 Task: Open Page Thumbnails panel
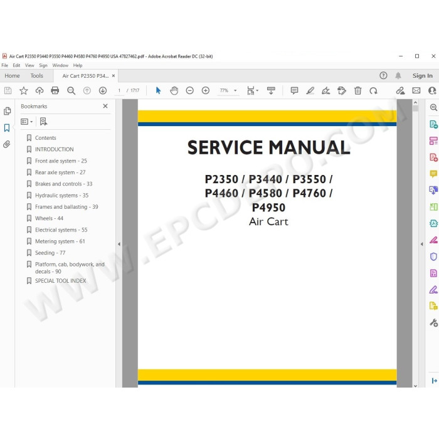(x=7, y=111)
